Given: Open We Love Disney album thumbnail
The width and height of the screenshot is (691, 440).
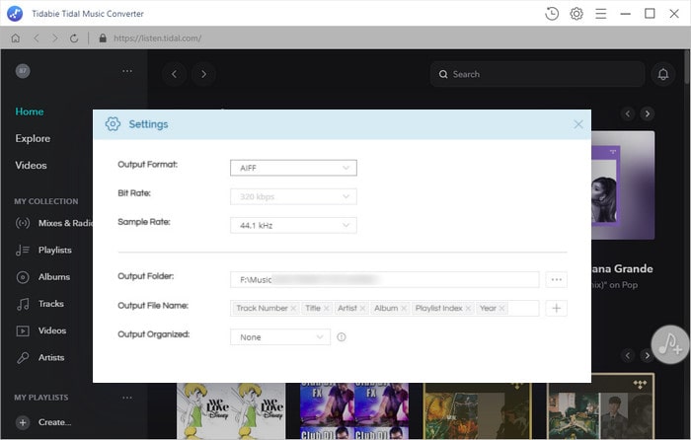Looking at the screenshot, I should (231, 410).
